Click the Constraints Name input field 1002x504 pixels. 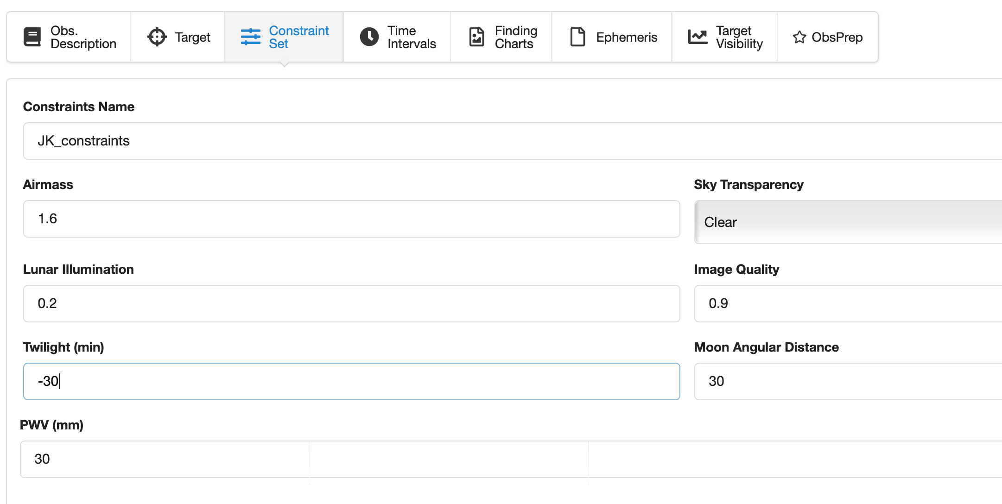[510, 141]
